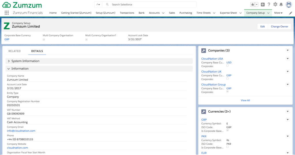This screenshot has height=155, width=295.
Task: Toggle CloudNation UK Corporate checkbox
Action: [x=228, y=79]
